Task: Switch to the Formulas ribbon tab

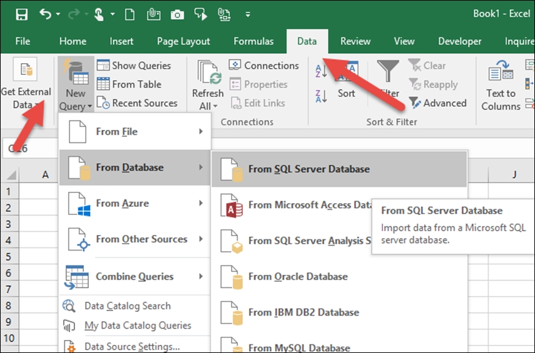Action: click(x=253, y=41)
